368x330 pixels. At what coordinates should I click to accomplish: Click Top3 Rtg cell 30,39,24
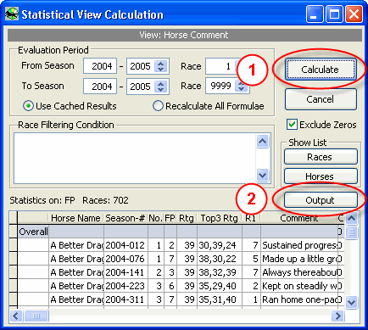pyautogui.click(x=220, y=245)
